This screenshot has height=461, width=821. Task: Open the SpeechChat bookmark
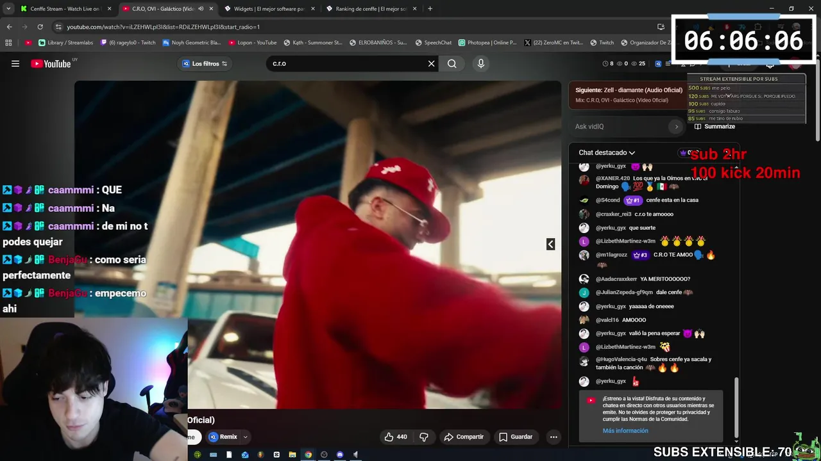point(433,43)
